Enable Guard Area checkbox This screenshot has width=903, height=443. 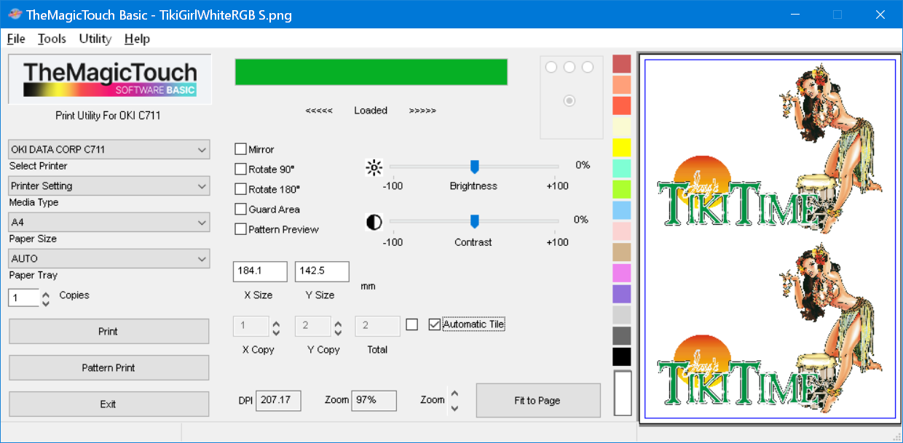click(x=240, y=209)
